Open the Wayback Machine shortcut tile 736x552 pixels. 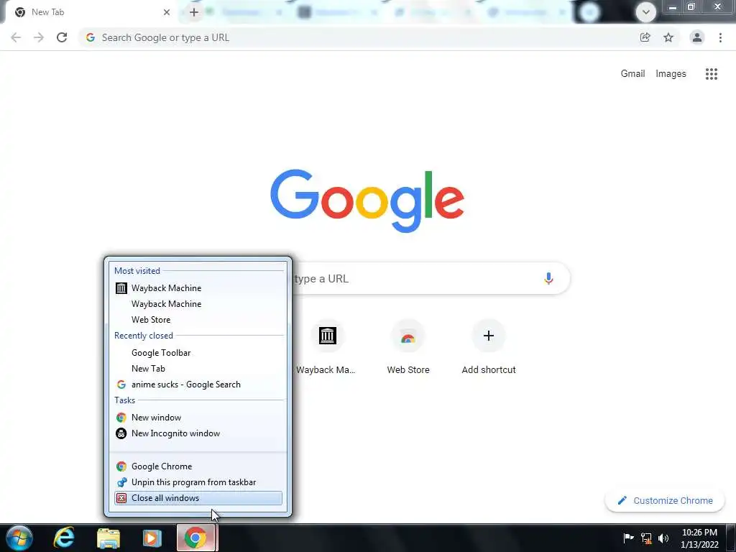327,347
